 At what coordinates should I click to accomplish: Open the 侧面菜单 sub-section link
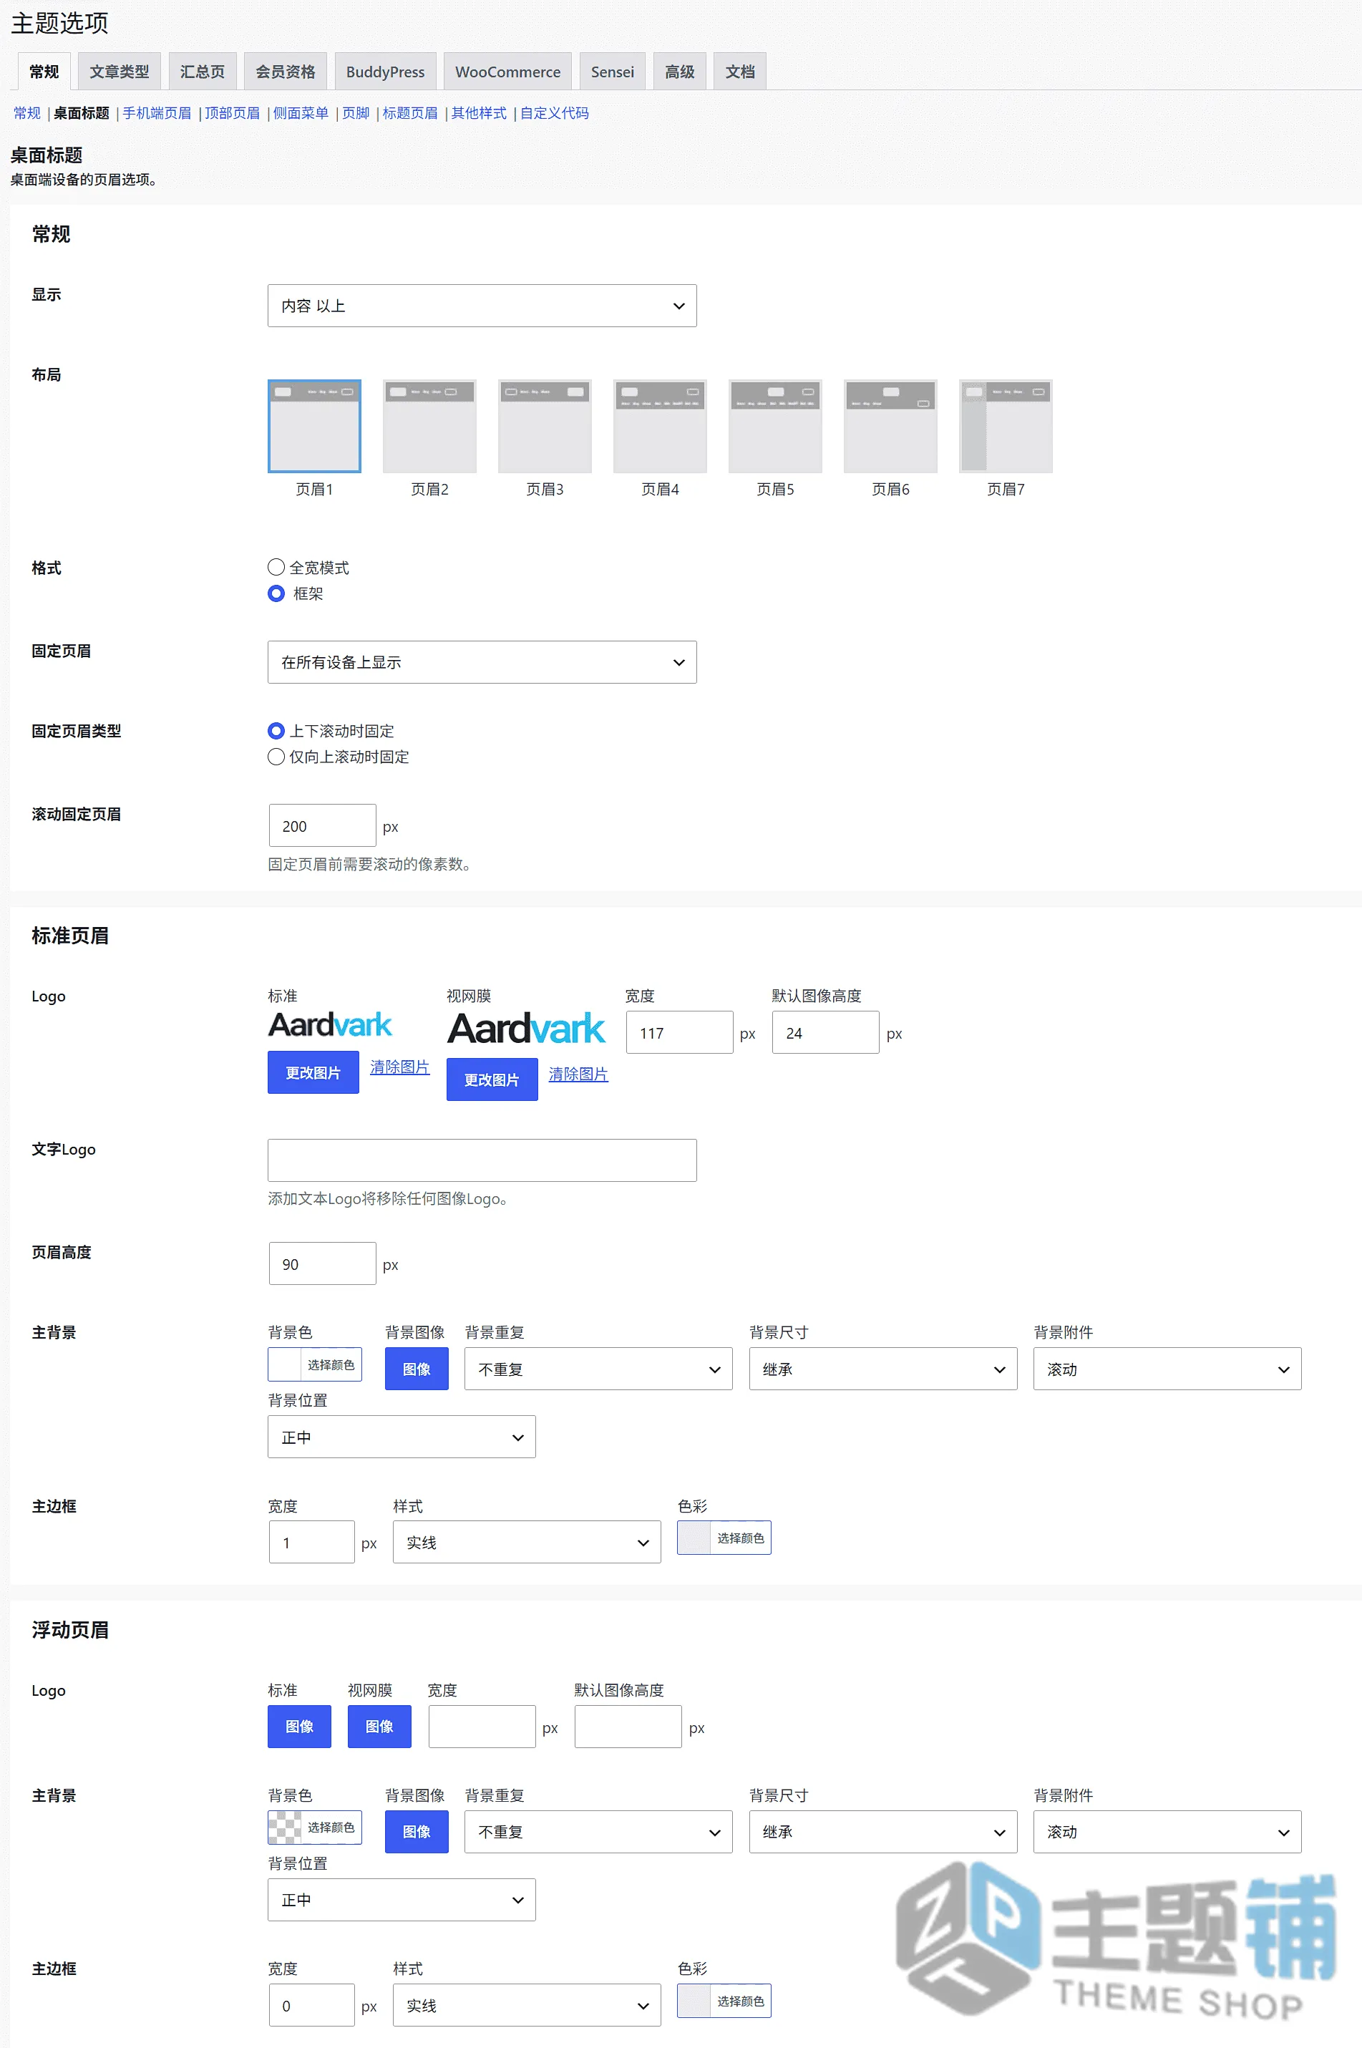pos(301,113)
